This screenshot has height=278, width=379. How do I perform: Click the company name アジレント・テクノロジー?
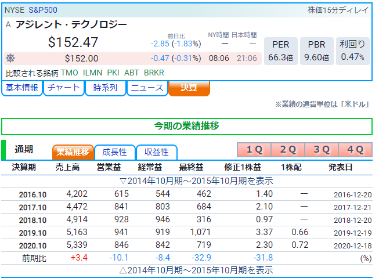[x=71, y=24]
